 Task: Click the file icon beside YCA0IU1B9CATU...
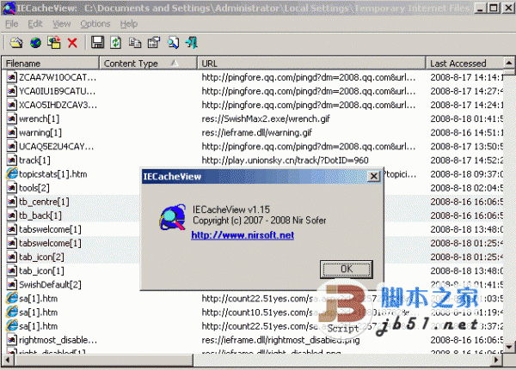(12, 91)
